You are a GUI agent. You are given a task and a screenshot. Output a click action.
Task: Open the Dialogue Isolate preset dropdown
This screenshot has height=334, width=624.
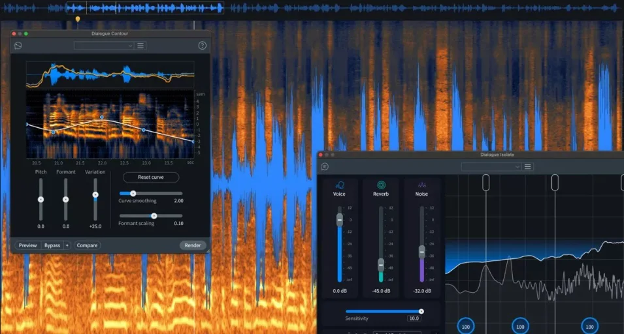(x=491, y=167)
